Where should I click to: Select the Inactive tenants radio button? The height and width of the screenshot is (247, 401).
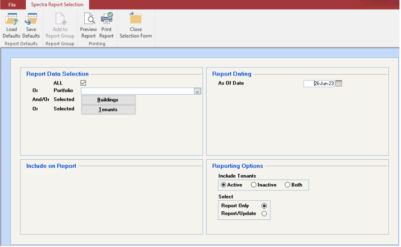pyautogui.click(x=253, y=185)
